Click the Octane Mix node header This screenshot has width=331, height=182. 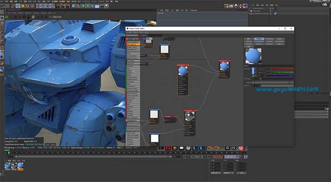tap(224, 61)
